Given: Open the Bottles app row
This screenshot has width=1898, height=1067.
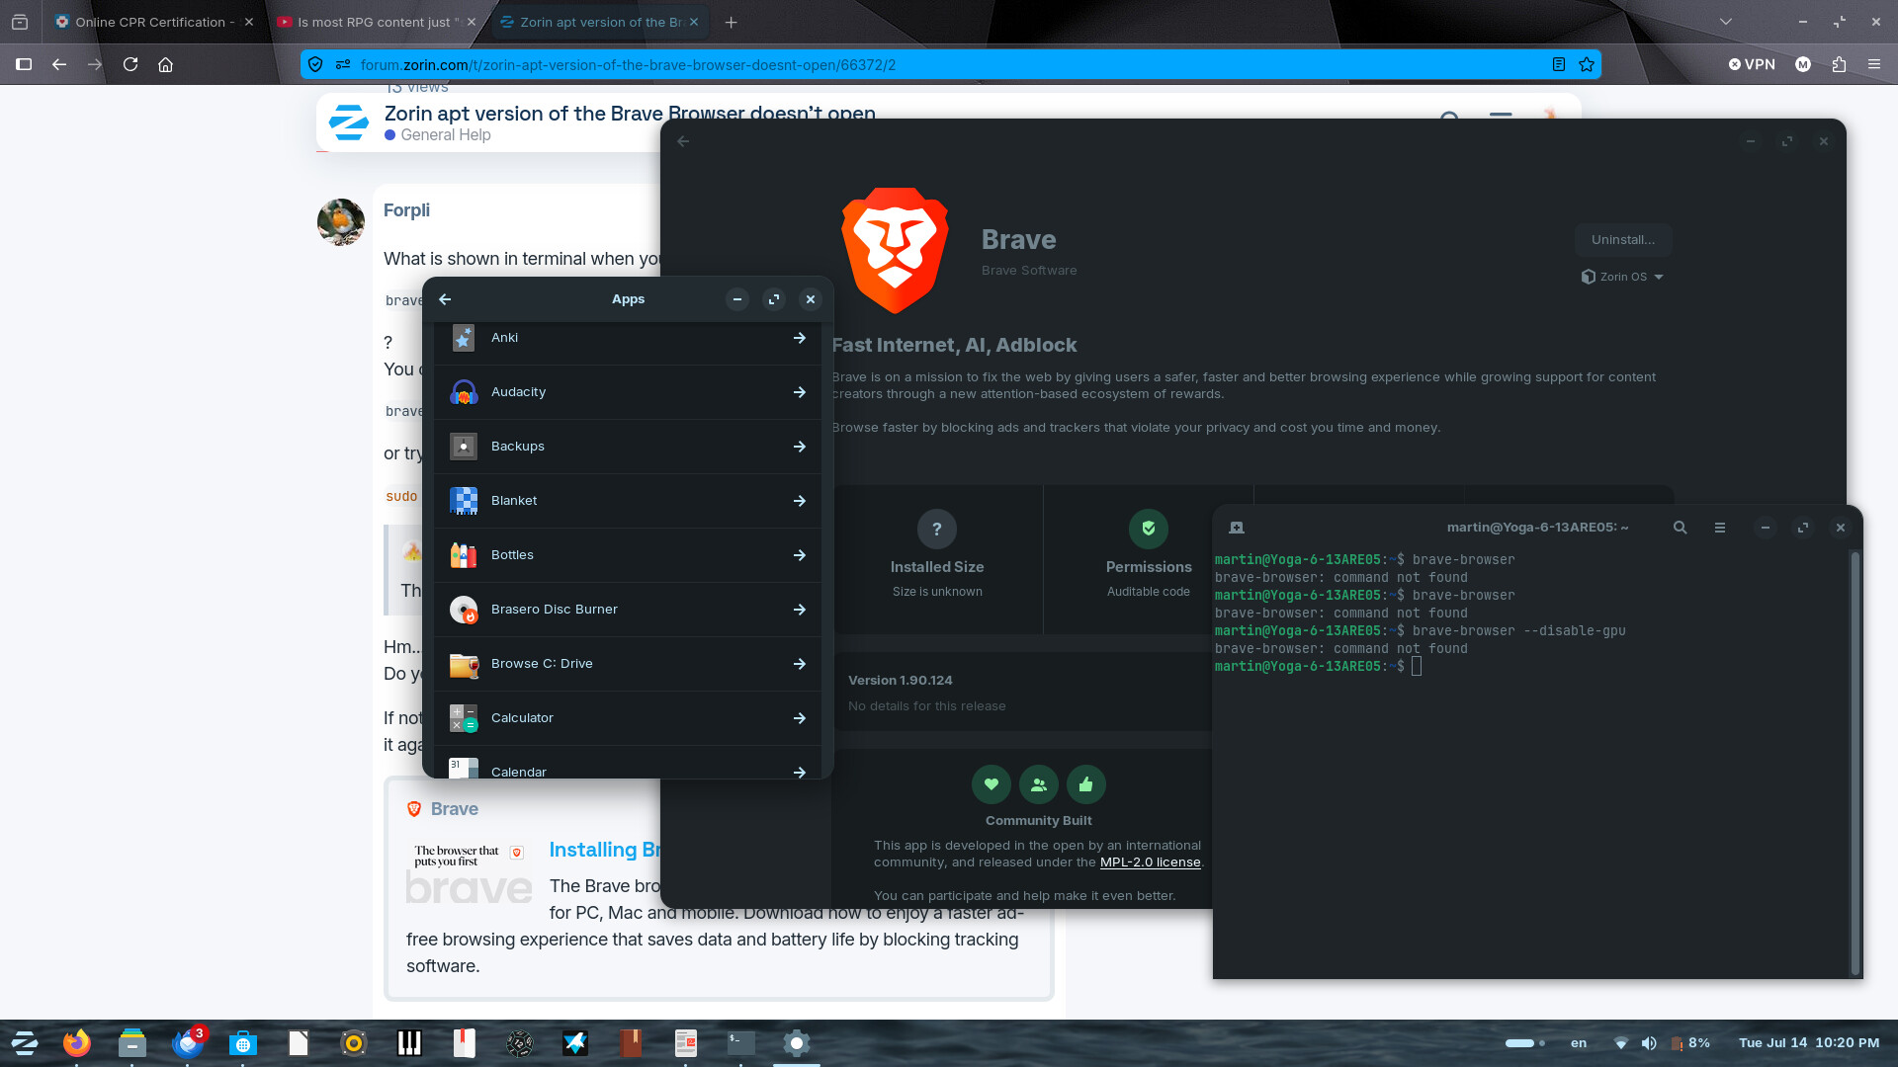Looking at the screenshot, I should click(628, 555).
